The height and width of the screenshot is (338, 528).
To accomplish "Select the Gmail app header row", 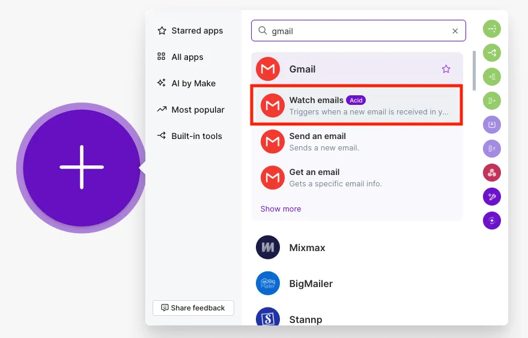I will [357, 69].
